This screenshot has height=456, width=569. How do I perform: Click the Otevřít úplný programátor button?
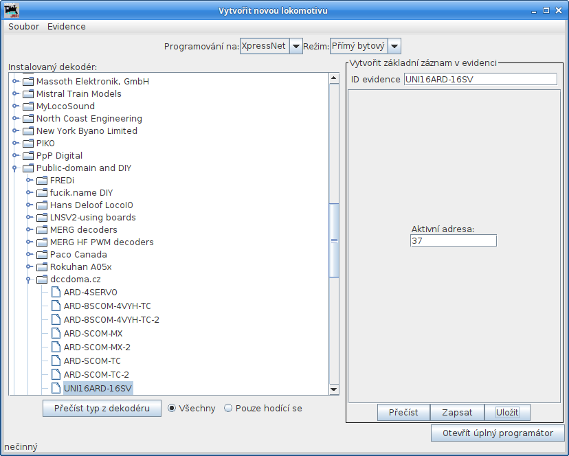[498, 433]
